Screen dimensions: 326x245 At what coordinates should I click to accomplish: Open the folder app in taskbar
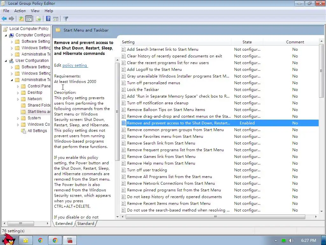[x=26, y=241]
